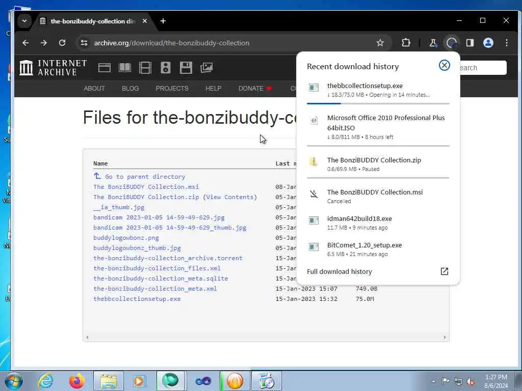
Task: Open the Audio speaker icon
Action: coord(166,68)
